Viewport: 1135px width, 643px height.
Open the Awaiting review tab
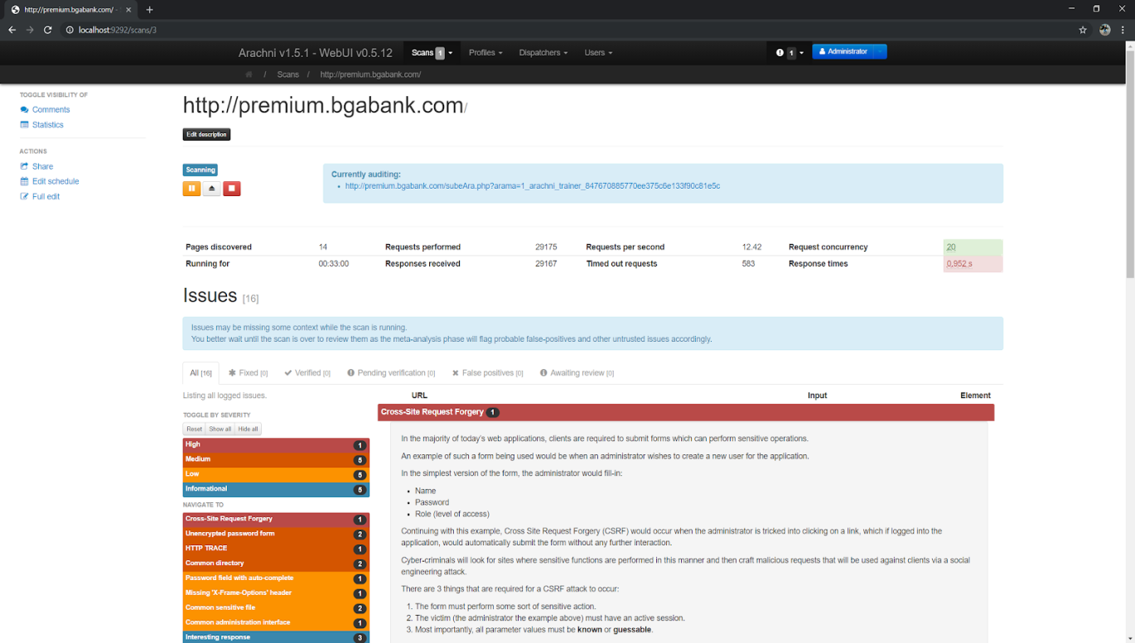[x=577, y=373]
